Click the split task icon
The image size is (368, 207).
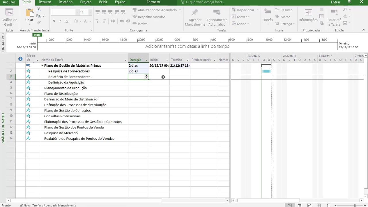coord(113,21)
